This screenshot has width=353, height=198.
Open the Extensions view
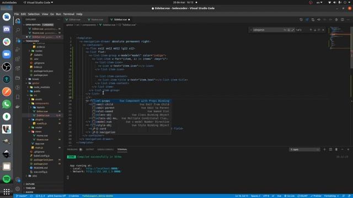18,59
